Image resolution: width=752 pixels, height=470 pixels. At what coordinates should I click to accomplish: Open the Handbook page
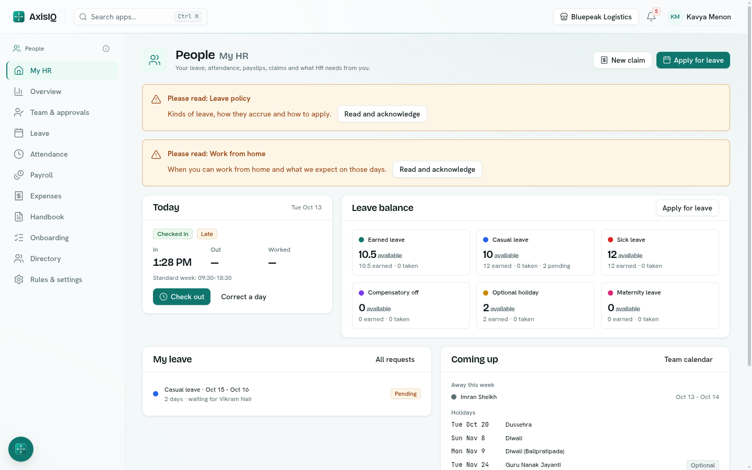pos(63,217)
